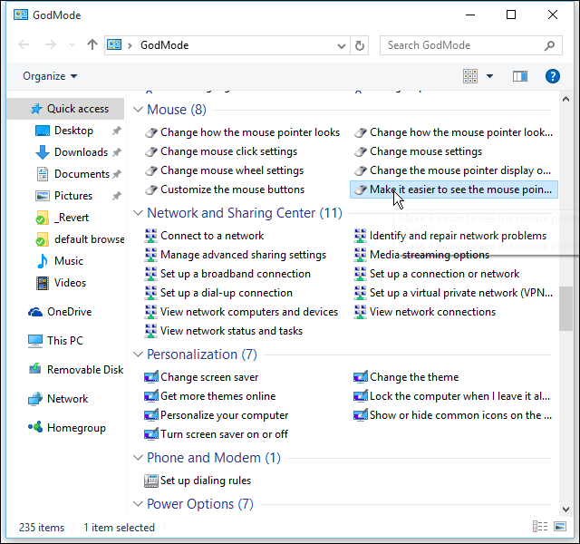Image resolution: width=580 pixels, height=544 pixels.
Task: Open OneDrive in the navigation pane
Action: click(x=67, y=311)
